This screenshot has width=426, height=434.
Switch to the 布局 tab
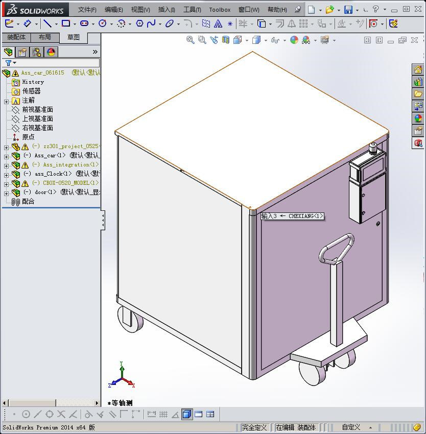[x=45, y=37]
